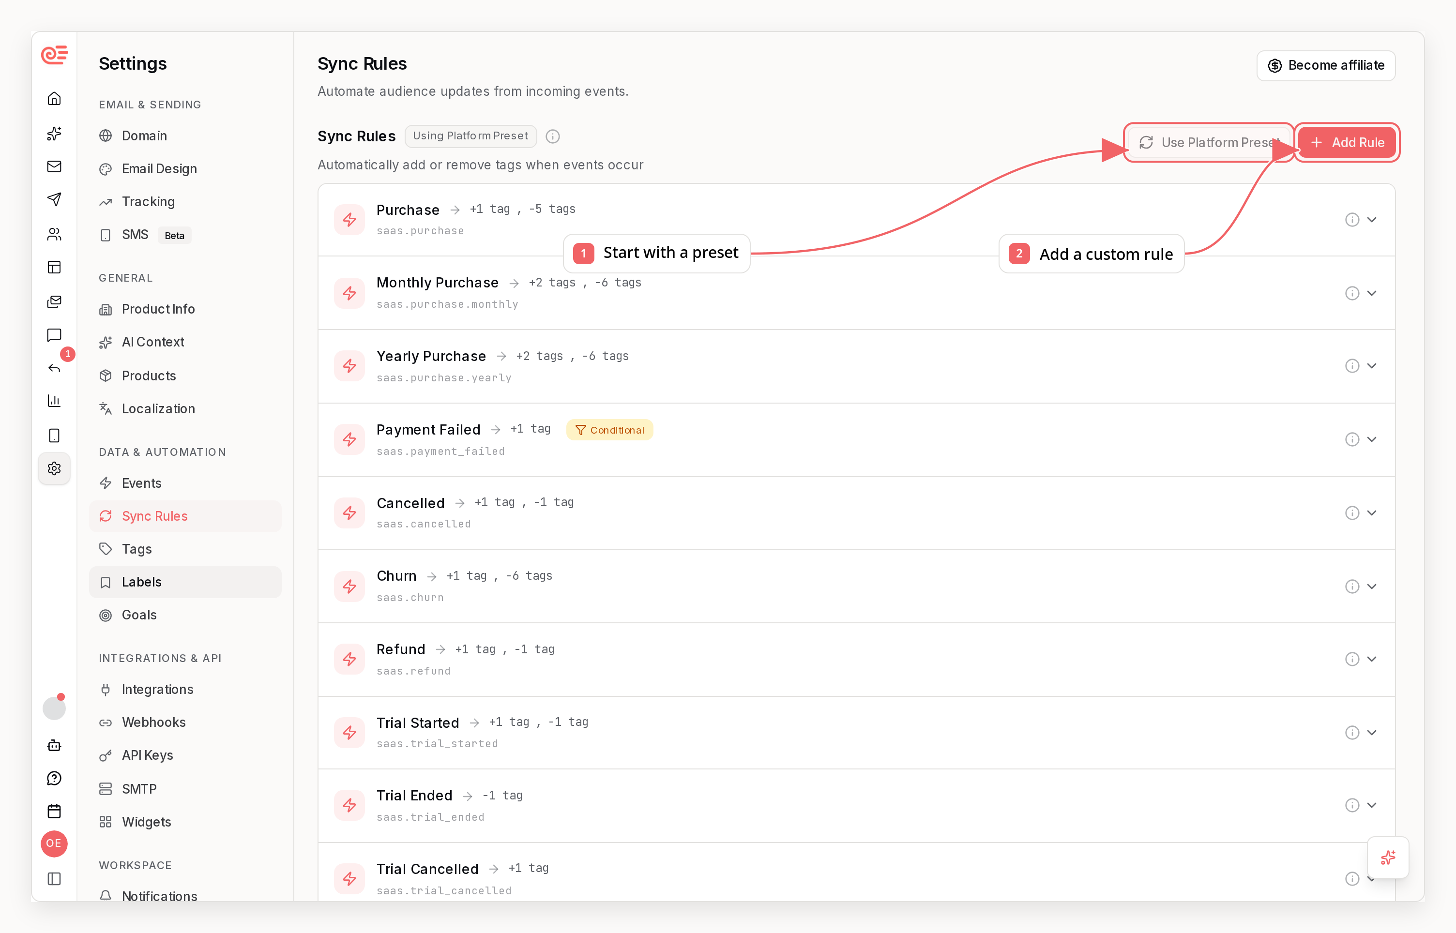Open SMTP settings

tap(185, 789)
